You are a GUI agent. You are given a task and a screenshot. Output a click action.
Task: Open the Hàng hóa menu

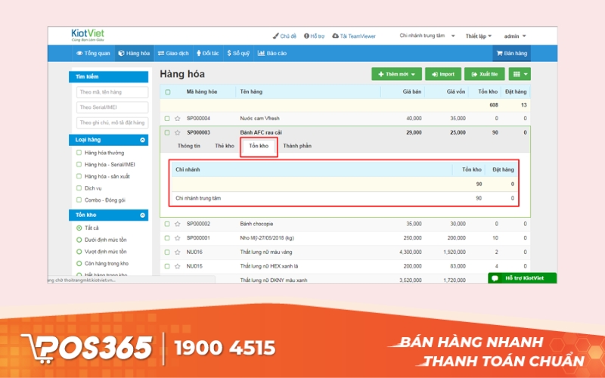point(135,53)
